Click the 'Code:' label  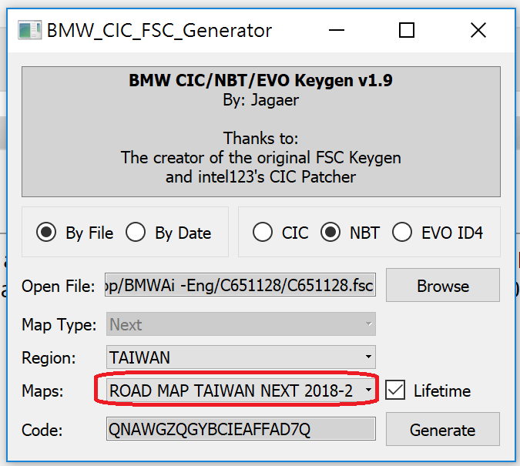click(x=42, y=430)
